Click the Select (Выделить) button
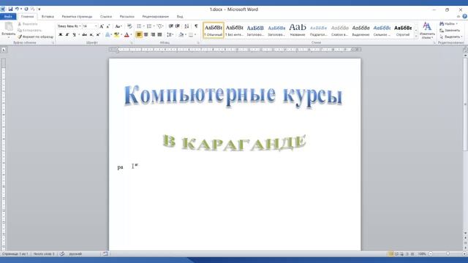Image resolution: width=468 pixels, height=263 pixels. point(450,37)
